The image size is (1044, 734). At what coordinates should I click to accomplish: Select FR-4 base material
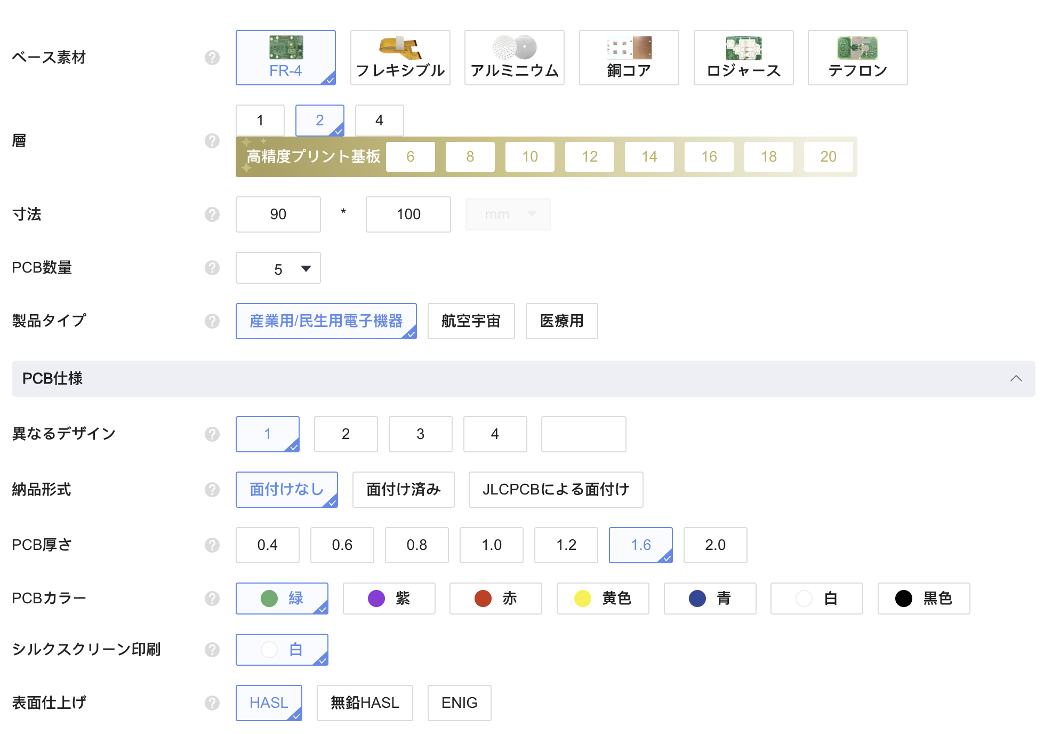[286, 58]
